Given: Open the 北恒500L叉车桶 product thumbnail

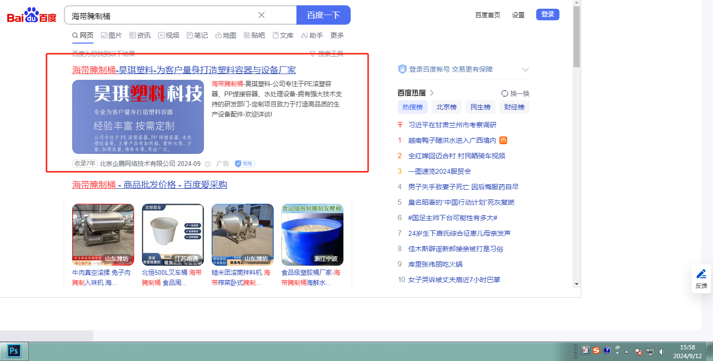Looking at the screenshot, I should point(173,235).
